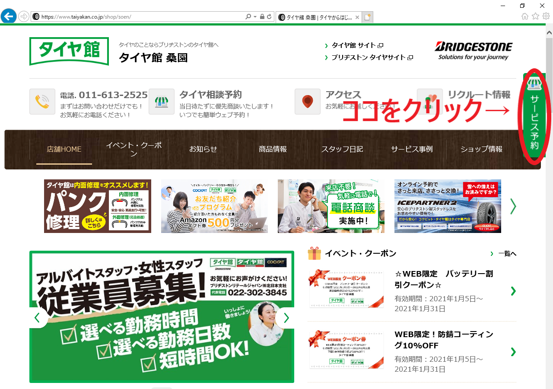Click the 防錆コーティング coupon image
553x389 pixels.
(x=346, y=349)
